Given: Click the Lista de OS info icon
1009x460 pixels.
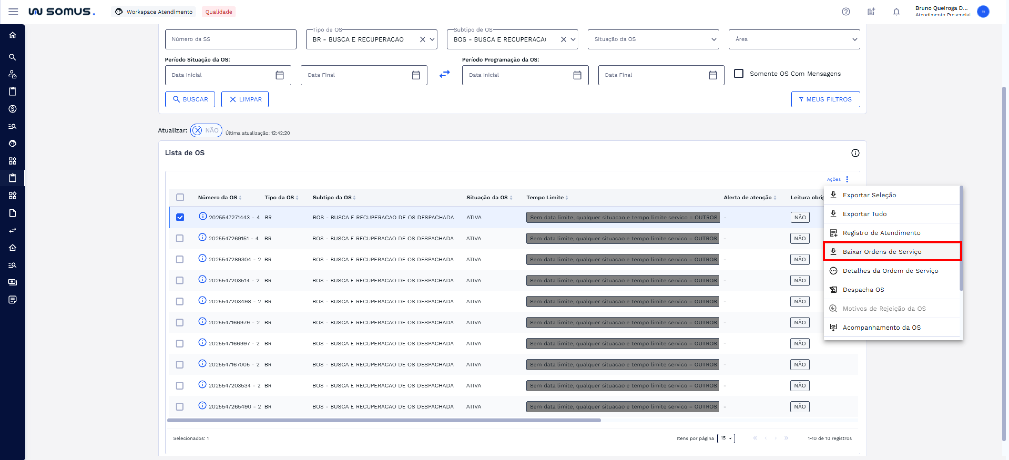Looking at the screenshot, I should point(855,153).
